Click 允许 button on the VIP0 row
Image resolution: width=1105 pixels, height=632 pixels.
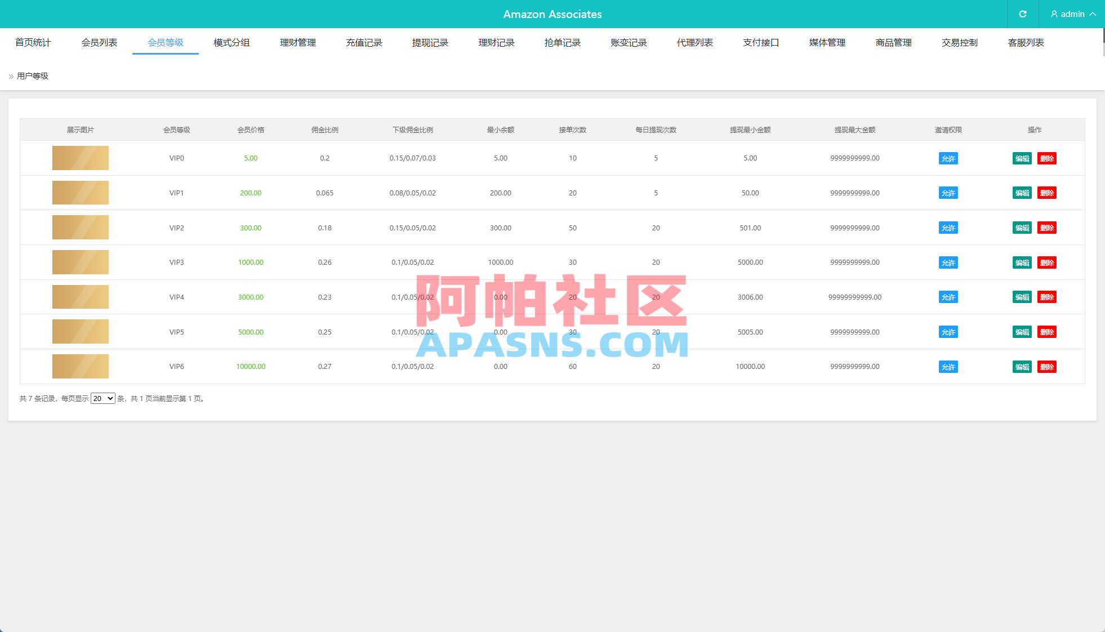(948, 158)
